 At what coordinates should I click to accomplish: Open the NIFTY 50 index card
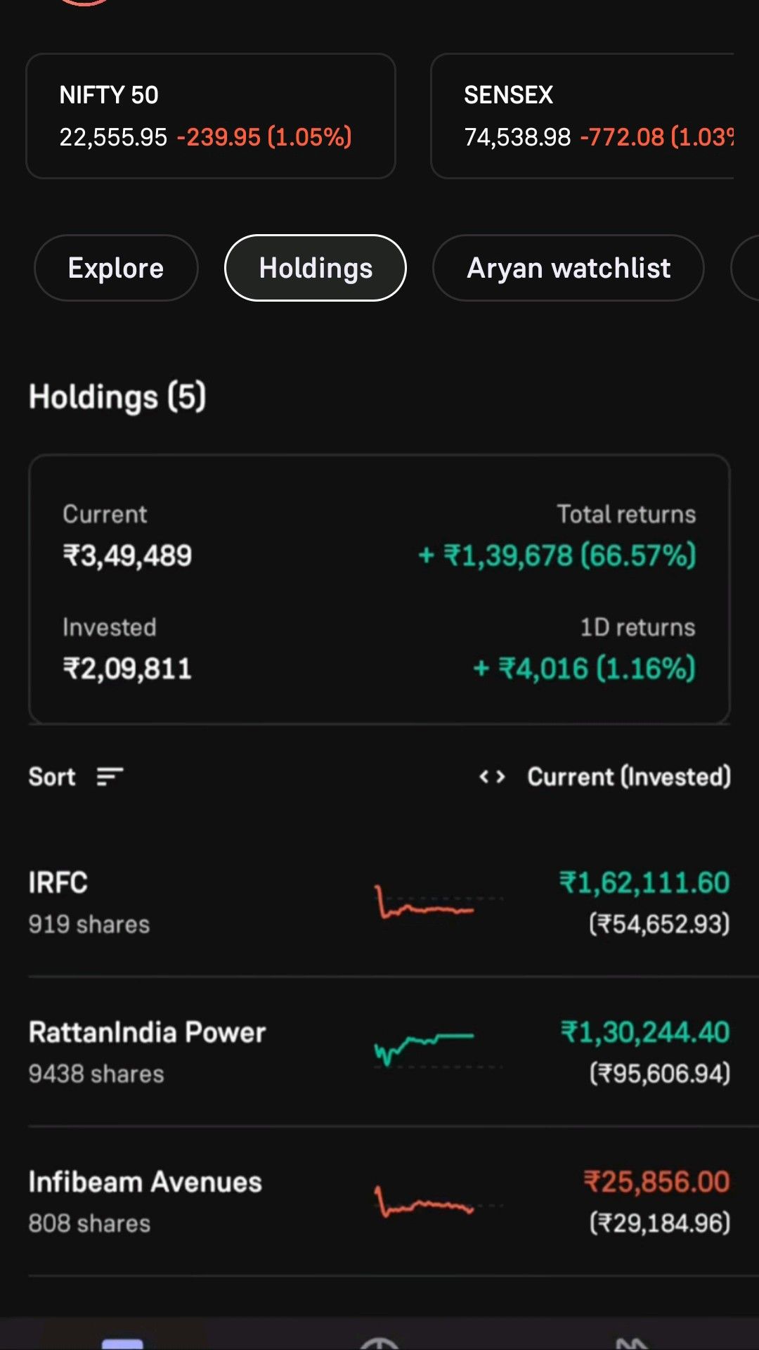click(211, 116)
